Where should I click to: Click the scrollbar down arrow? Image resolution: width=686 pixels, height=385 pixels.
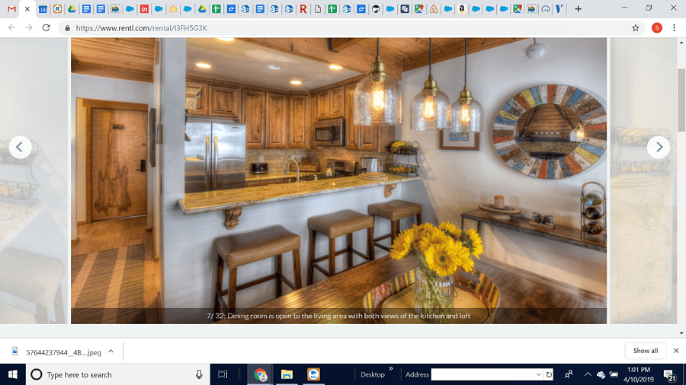681,333
